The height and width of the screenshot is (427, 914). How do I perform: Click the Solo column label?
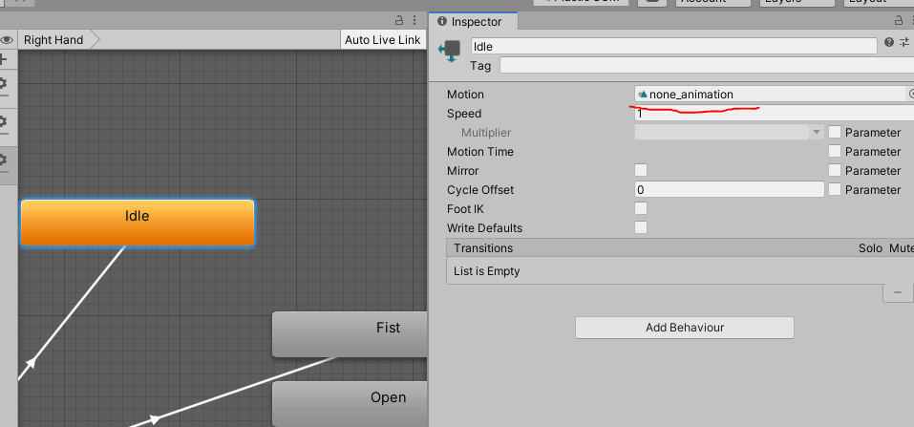click(870, 248)
